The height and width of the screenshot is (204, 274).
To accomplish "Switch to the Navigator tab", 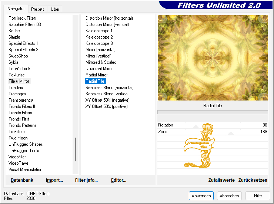I will [16, 9].
